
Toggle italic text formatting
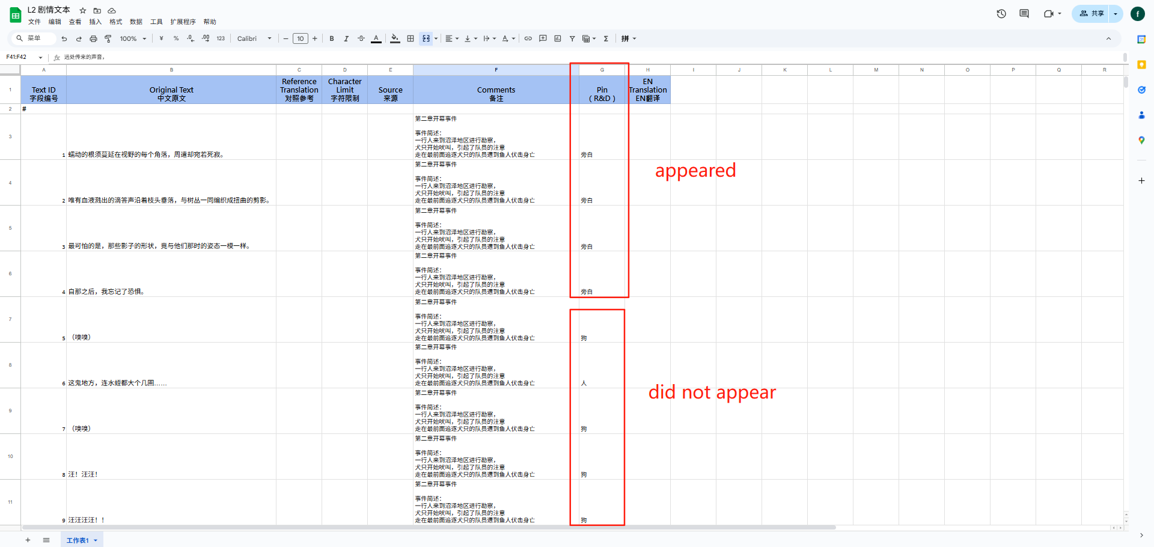(x=346, y=38)
